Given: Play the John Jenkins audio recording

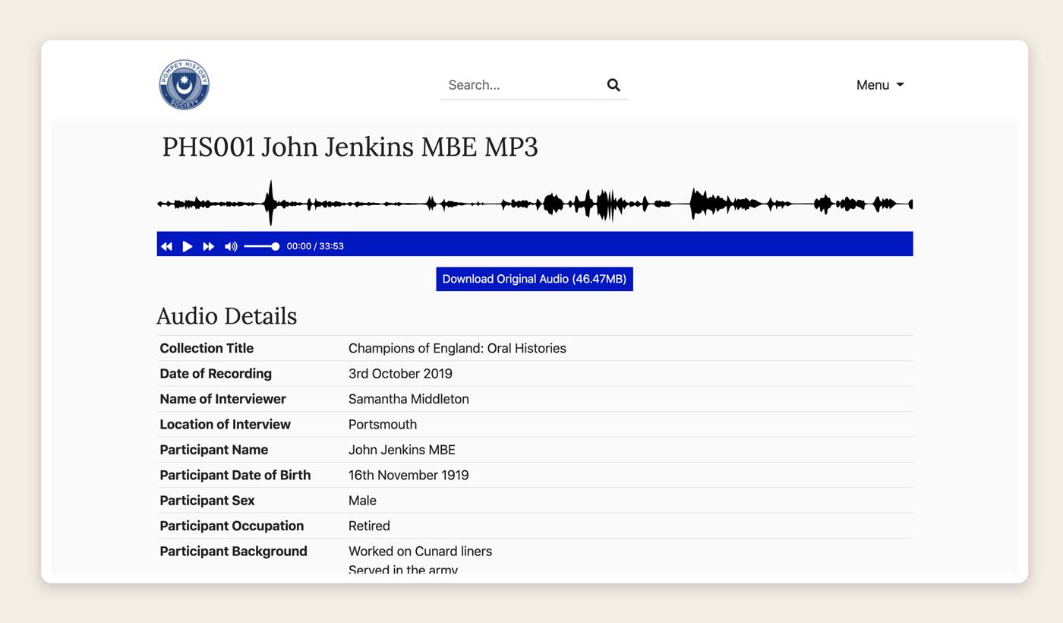Looking at the screenshot, I should point(187,246).
